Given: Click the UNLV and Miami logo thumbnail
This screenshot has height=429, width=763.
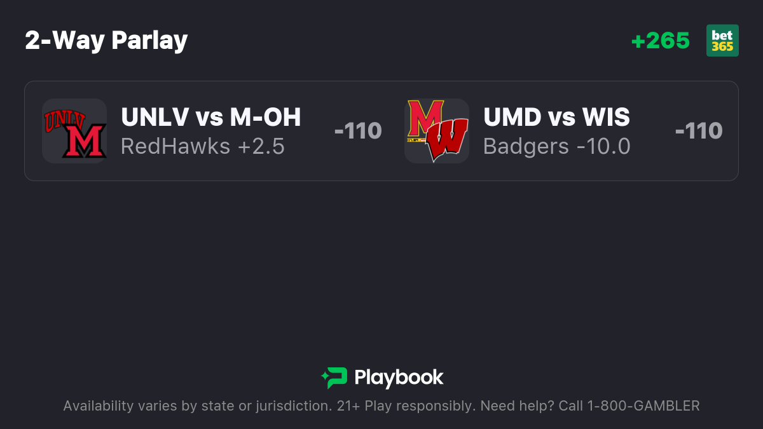Looking at the screenshot, I should (74, 131).
